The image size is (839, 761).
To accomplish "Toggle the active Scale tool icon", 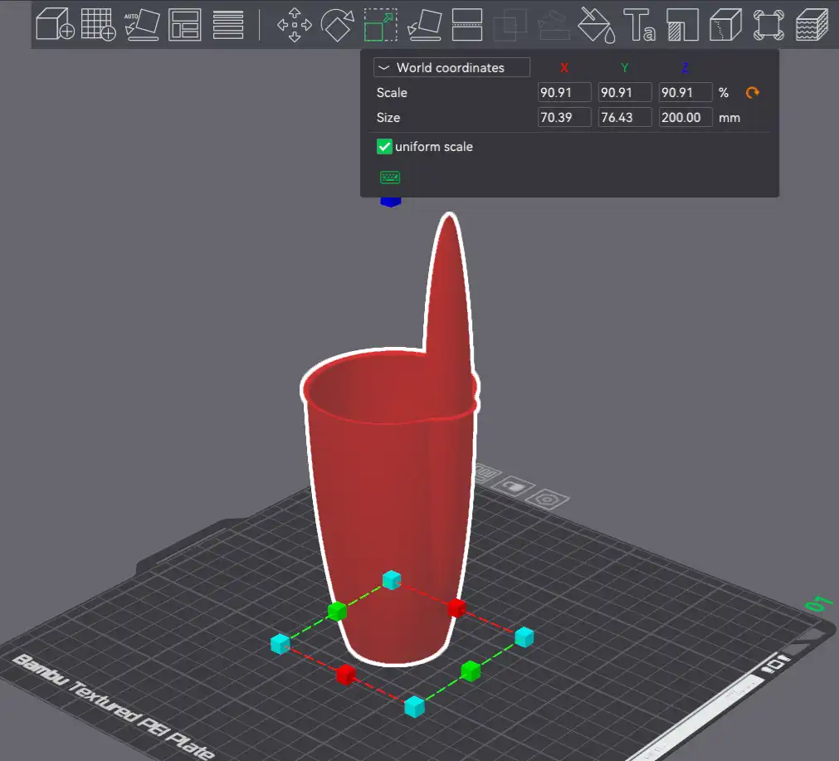I will 380,24.
